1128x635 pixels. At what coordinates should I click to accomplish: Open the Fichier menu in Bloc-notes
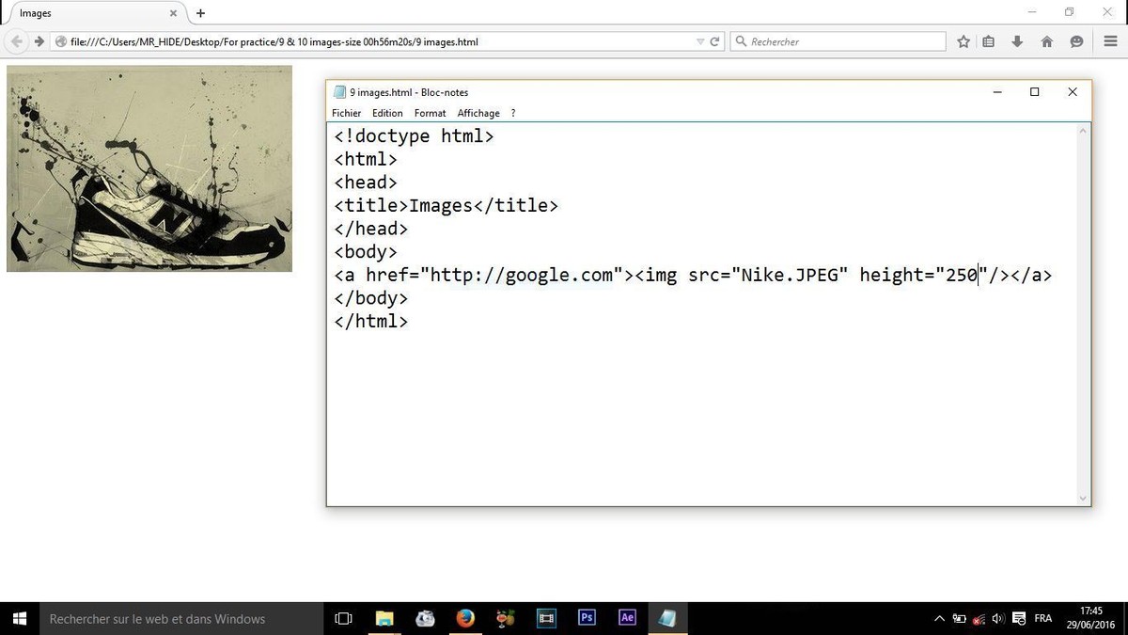(x=346, y=113)
